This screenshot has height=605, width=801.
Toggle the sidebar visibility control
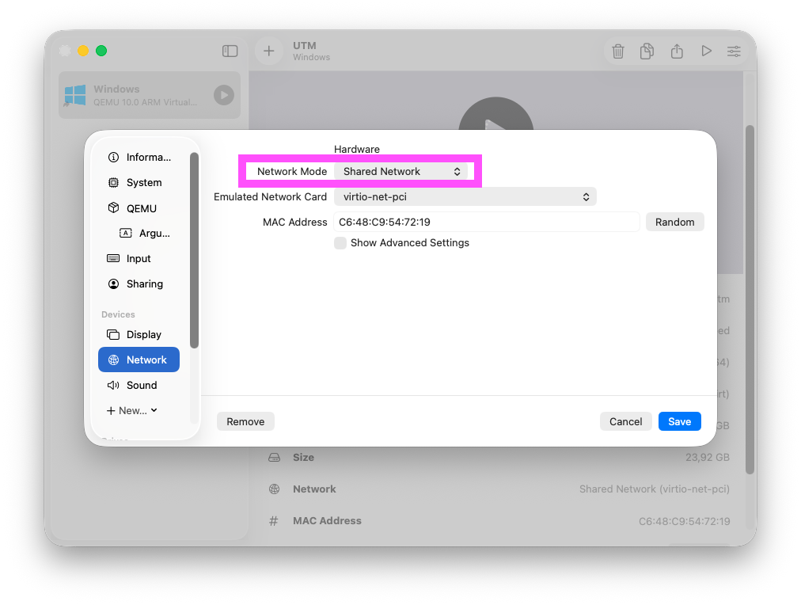(230, 51)
